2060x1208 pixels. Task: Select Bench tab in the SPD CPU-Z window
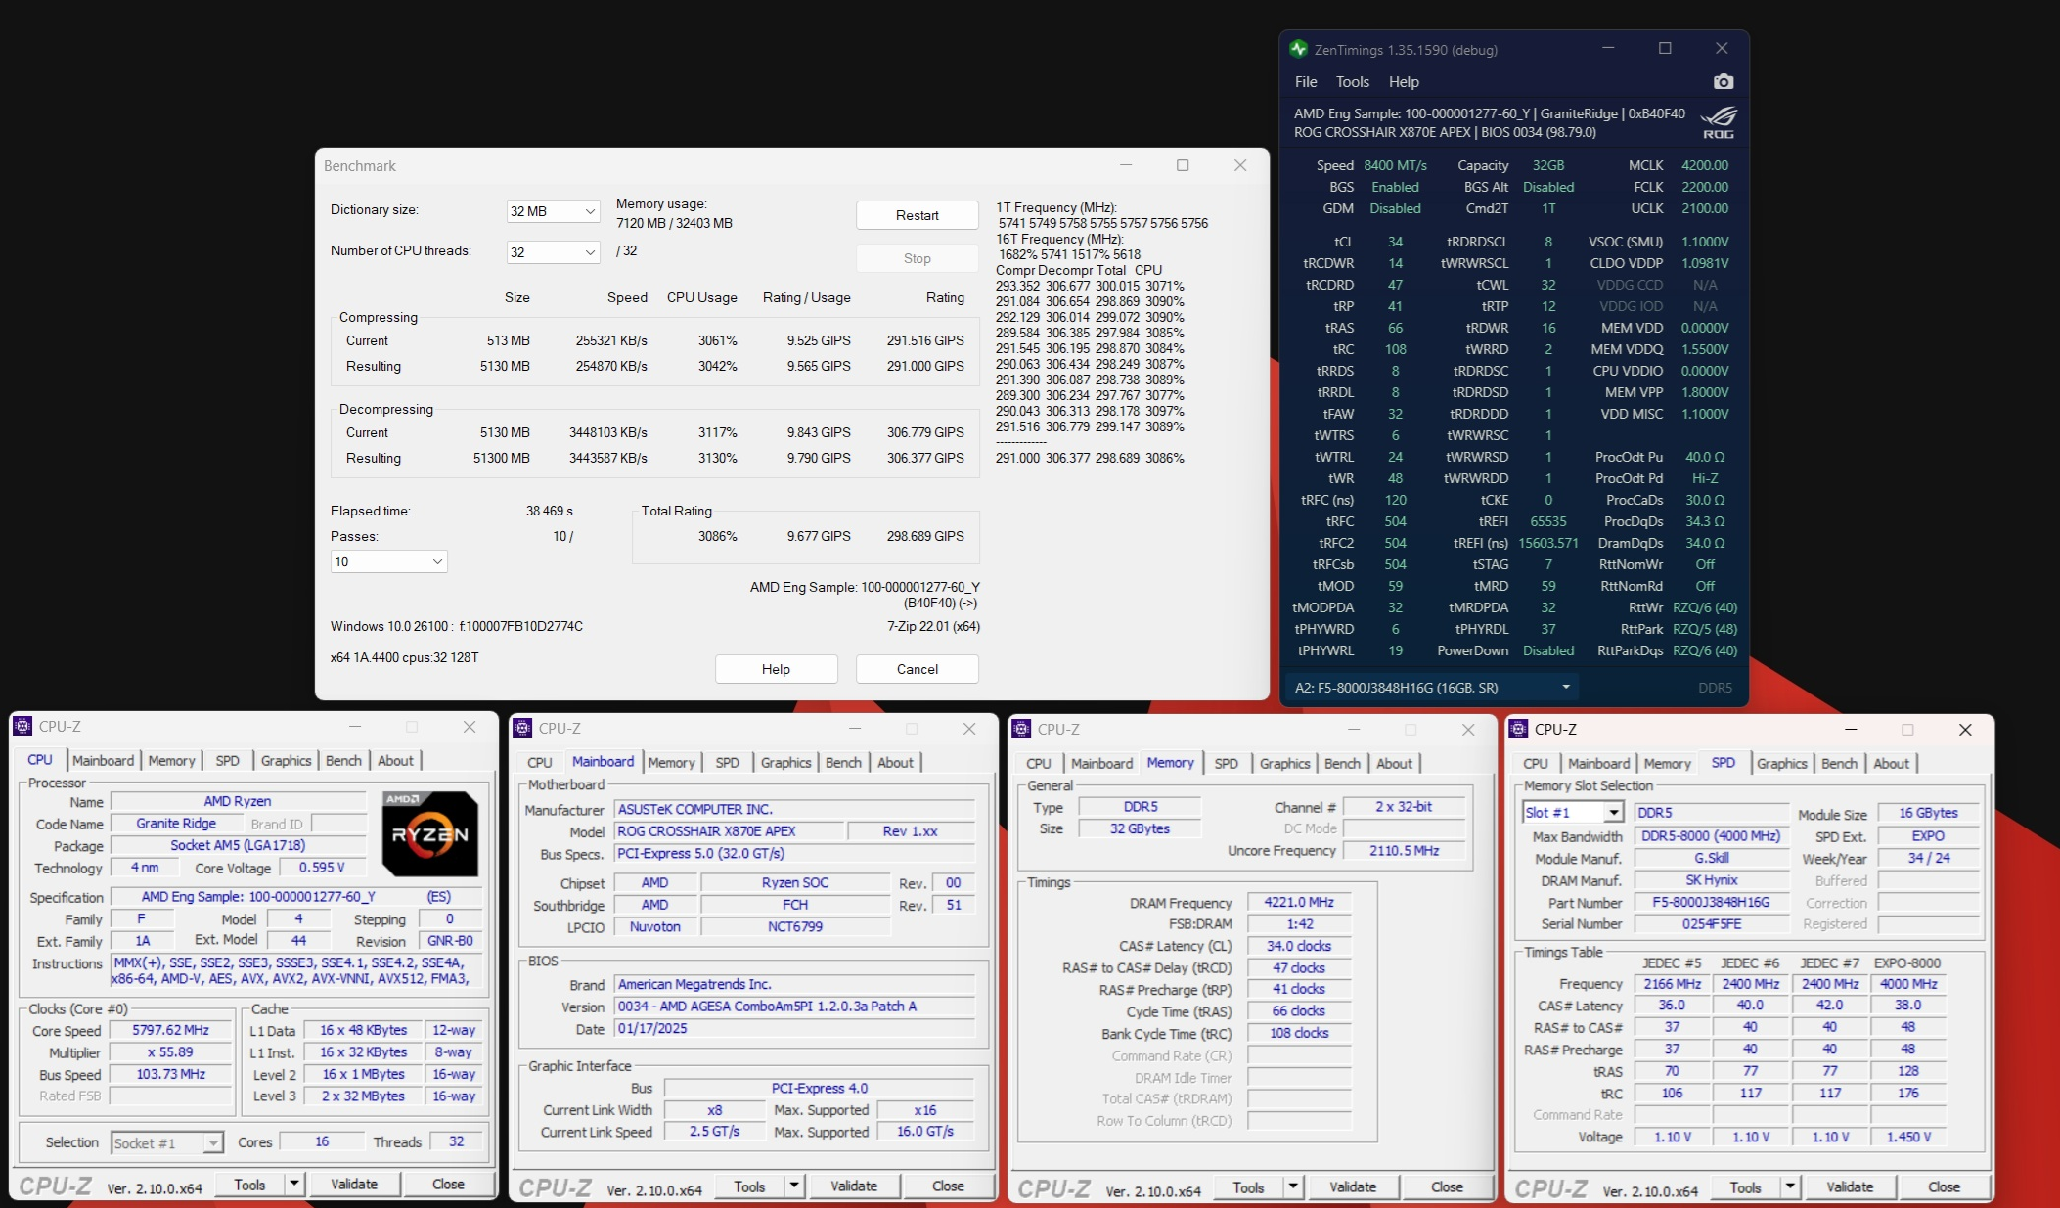click(1840, 764)
